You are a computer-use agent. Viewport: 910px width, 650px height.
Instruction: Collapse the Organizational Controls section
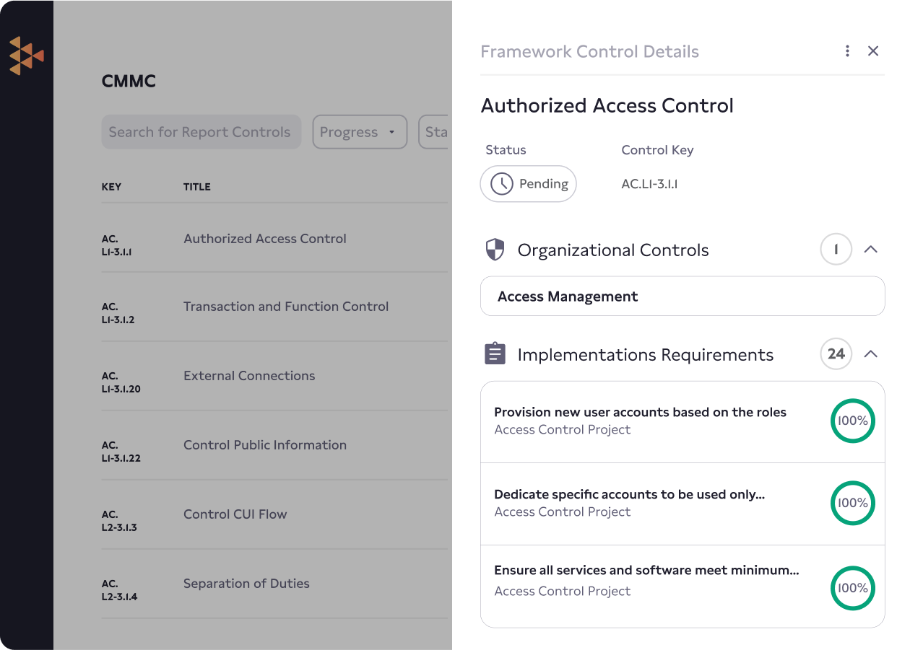click(x=871, y=249)
